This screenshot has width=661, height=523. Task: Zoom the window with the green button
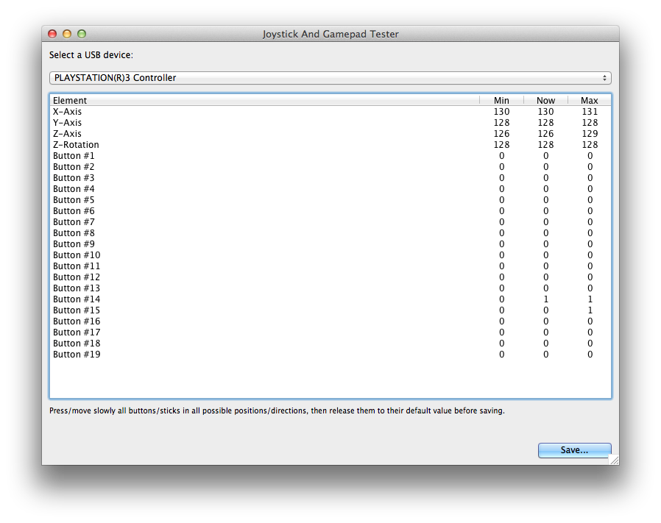tap(82, 34)
